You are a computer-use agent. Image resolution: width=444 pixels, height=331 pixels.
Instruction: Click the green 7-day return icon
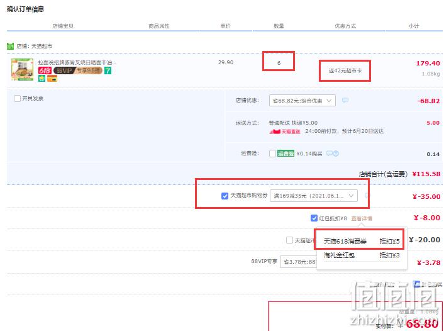[x=108, y=70]
